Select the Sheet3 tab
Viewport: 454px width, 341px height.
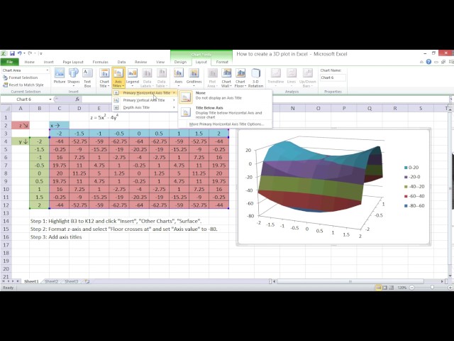pyautogui.click(x=71, y=281)
